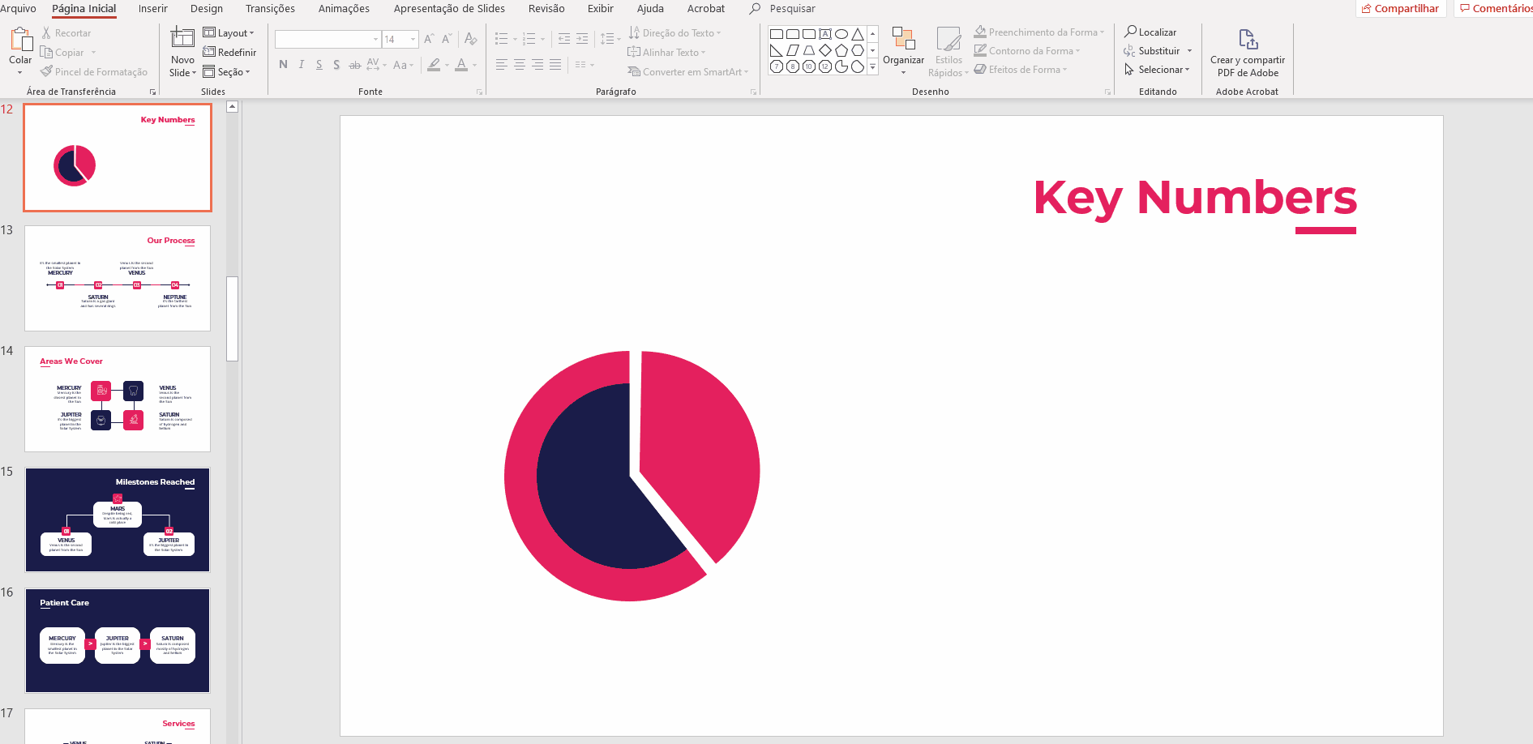The image size is (1533, 744).
Task: Decrease font size with A down icon
Action: (x=447, y=39)
